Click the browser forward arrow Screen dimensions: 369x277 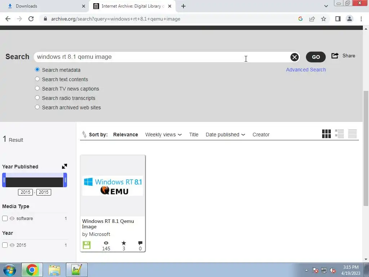(19, 19)
